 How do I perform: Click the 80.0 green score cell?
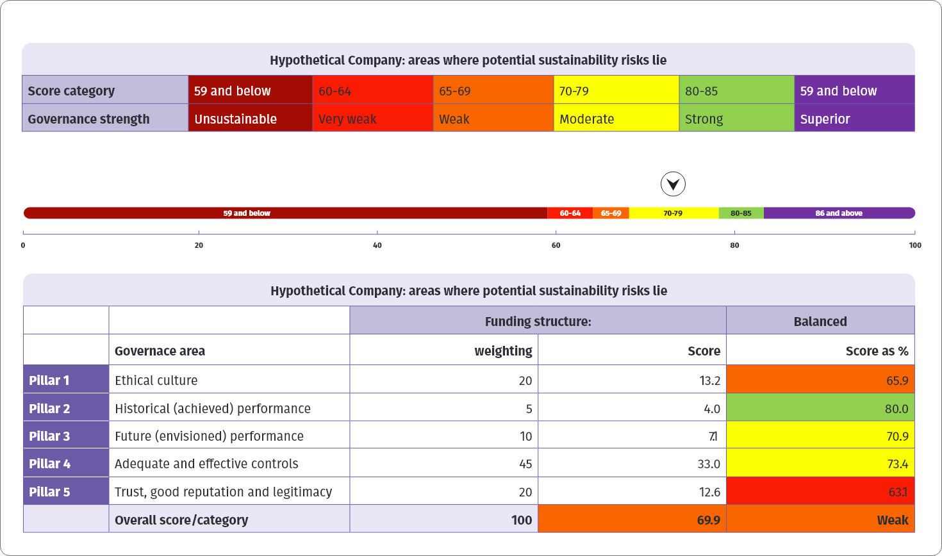tap(820, 409)
